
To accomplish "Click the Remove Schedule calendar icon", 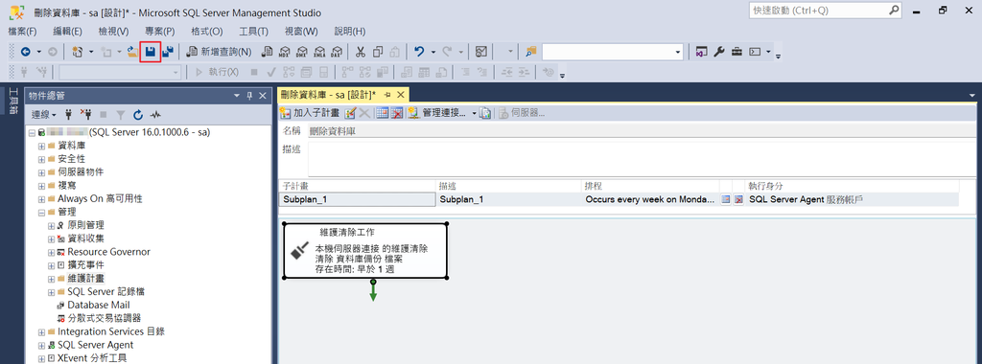I will point(396,113).
